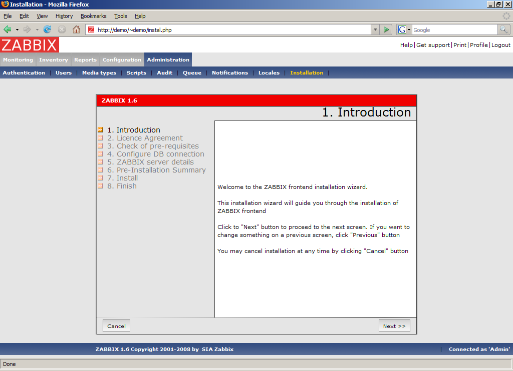Reload the page with refresh icon

tap(48, 29)
